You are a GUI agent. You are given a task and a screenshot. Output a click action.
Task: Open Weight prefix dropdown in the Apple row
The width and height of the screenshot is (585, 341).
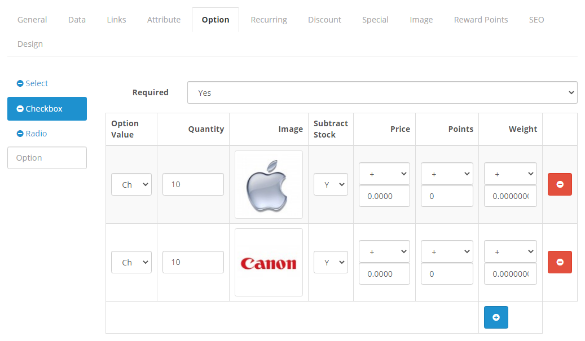(511, 174)
